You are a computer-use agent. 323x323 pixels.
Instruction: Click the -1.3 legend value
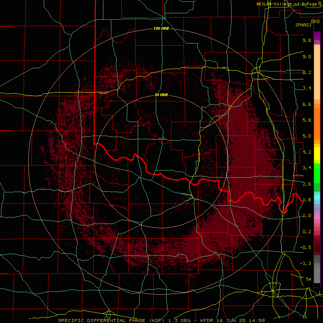305,263
